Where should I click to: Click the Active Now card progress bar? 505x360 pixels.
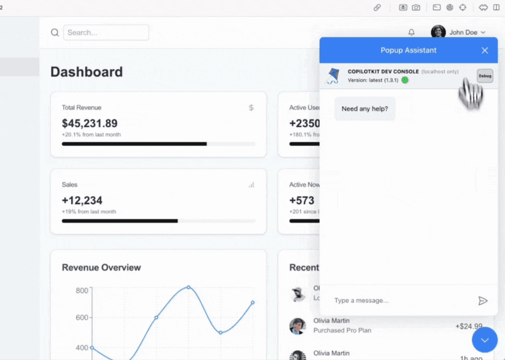tap(305, 221)
